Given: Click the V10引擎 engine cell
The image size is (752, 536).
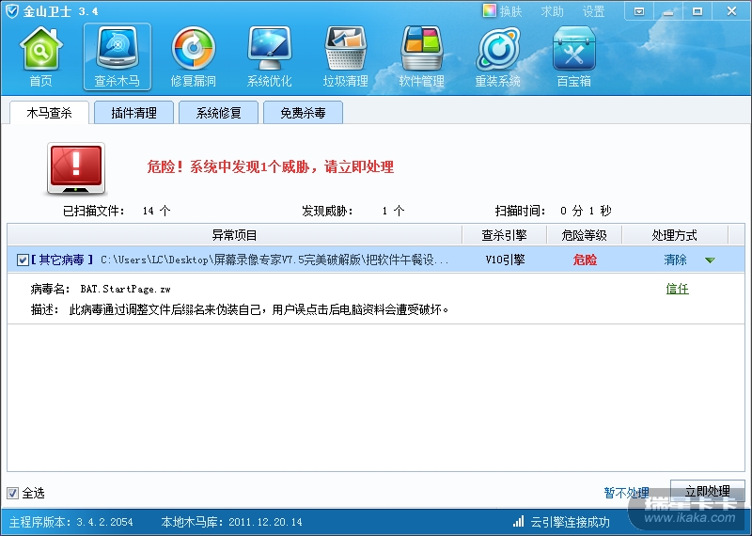Looking at the screenshot, I should [505, 260].
